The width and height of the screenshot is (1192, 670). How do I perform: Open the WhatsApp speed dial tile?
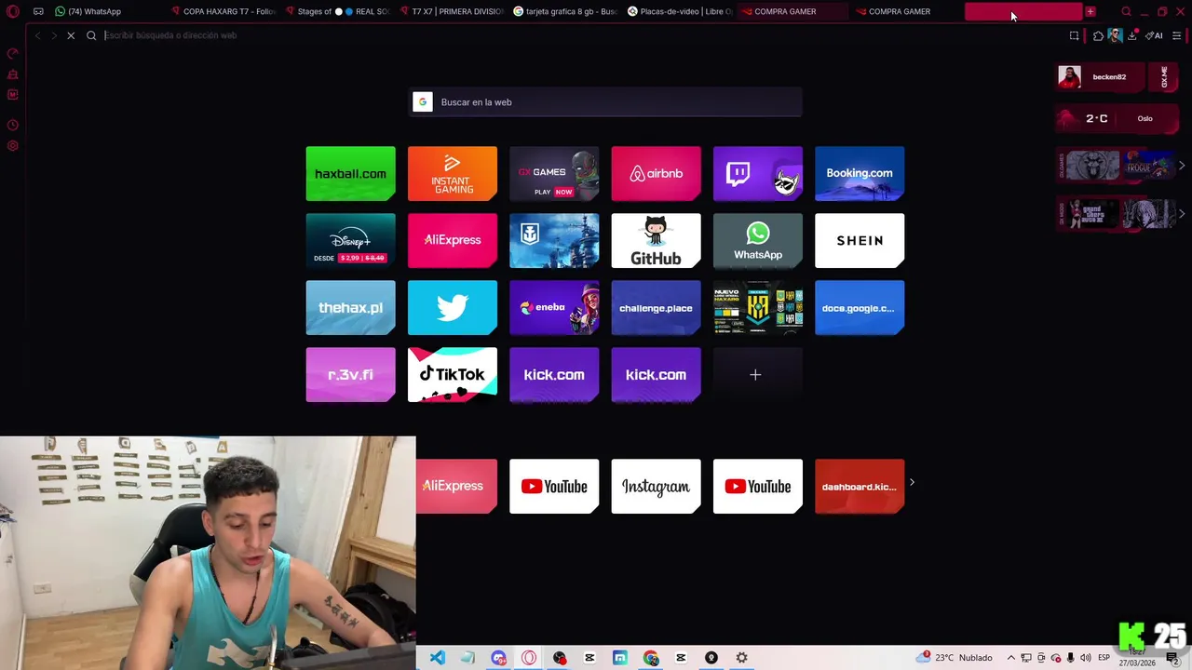[x=757, y=240]
